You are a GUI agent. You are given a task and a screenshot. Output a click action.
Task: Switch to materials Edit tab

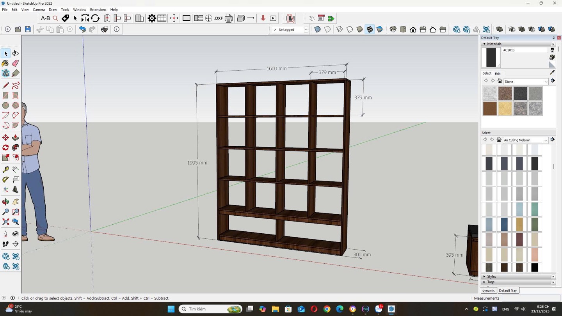[498, 74]
